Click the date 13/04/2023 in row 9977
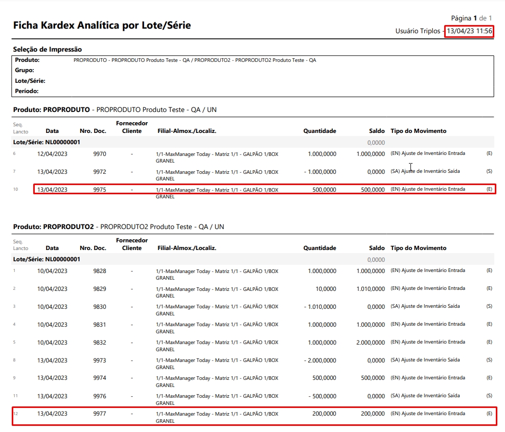Image resolution: width=505 pixels, height=432 pixels. coord(52,414)
